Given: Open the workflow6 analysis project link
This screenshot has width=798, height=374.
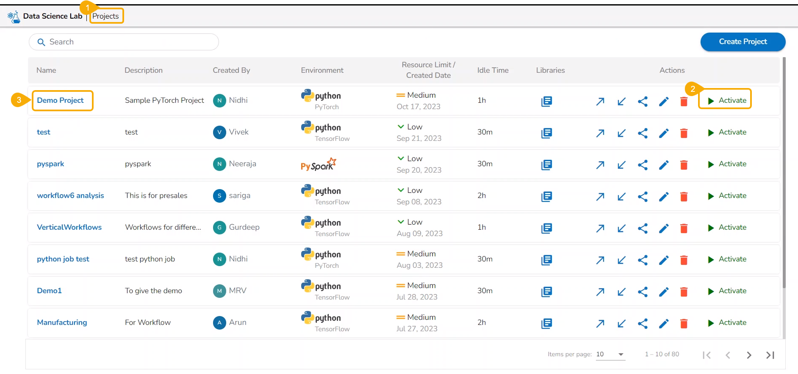Looking at the screenshot, I should 70,195.
